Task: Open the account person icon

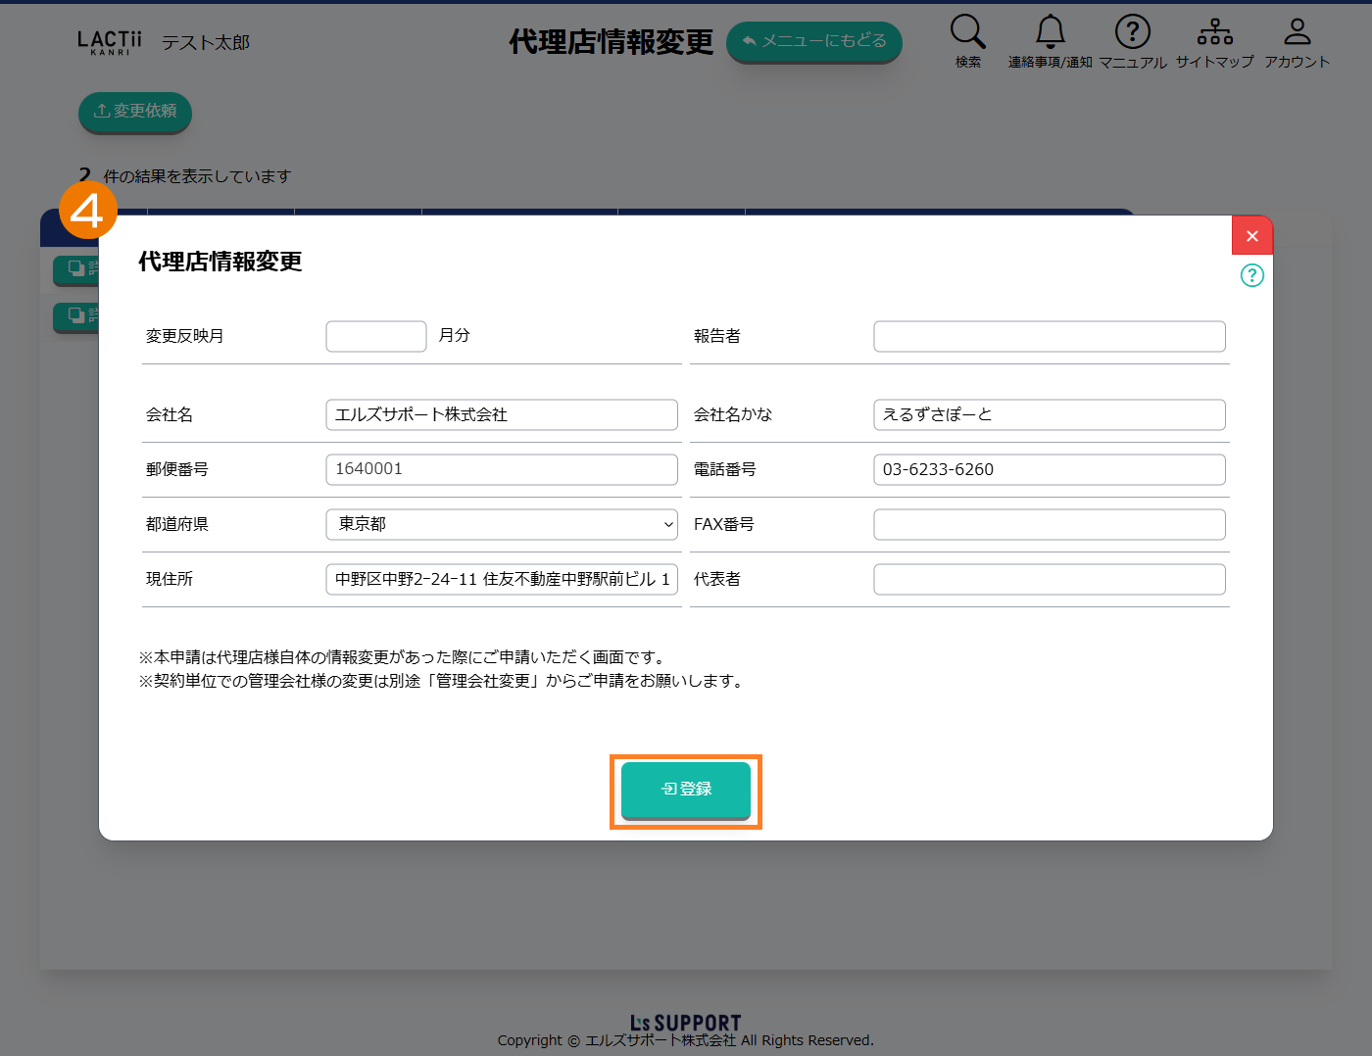Action: coord(1297,32)
